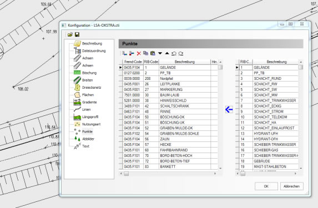318x208 pixels.
Task: Copy the selected rows in the Punkte toolbar
Action: [145, 53]
